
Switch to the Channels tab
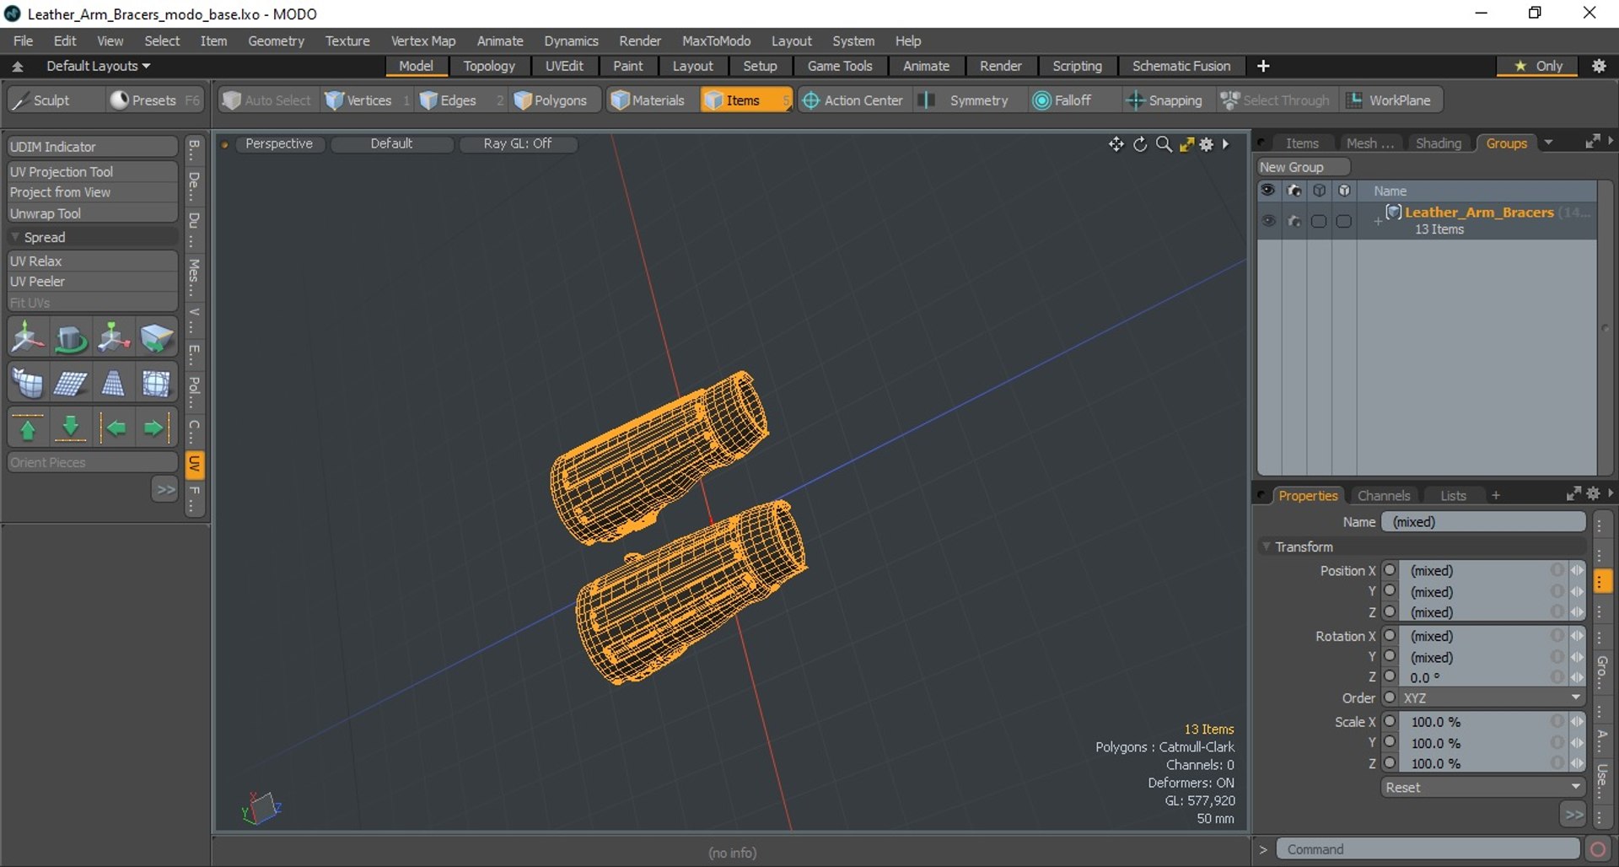click(x=1383, y=496)
